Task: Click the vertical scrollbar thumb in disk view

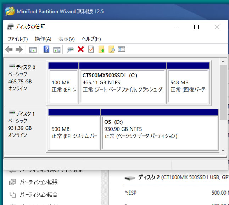Action: (223, 92)
